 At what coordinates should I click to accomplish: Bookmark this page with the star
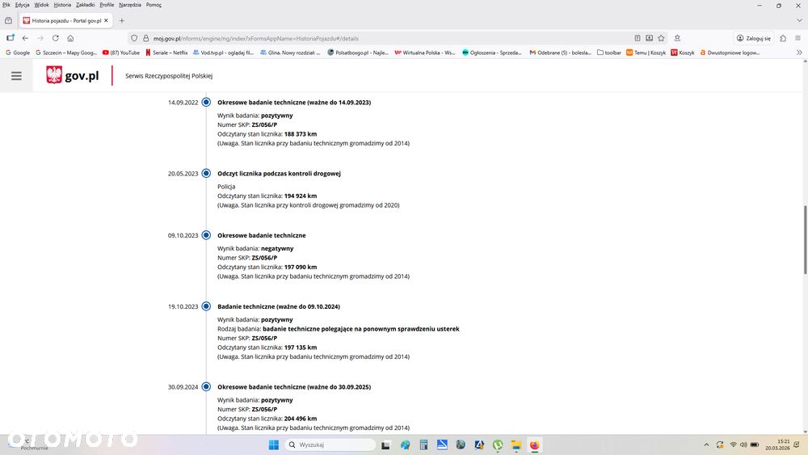click(x=661, y=38)
